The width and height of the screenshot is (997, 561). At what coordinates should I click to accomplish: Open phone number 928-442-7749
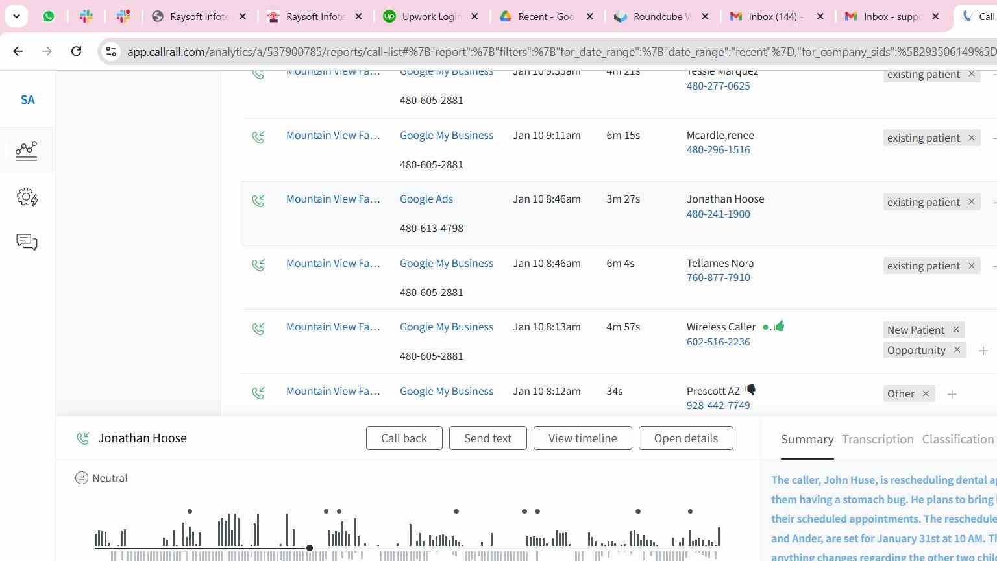(x=719, y=405)
